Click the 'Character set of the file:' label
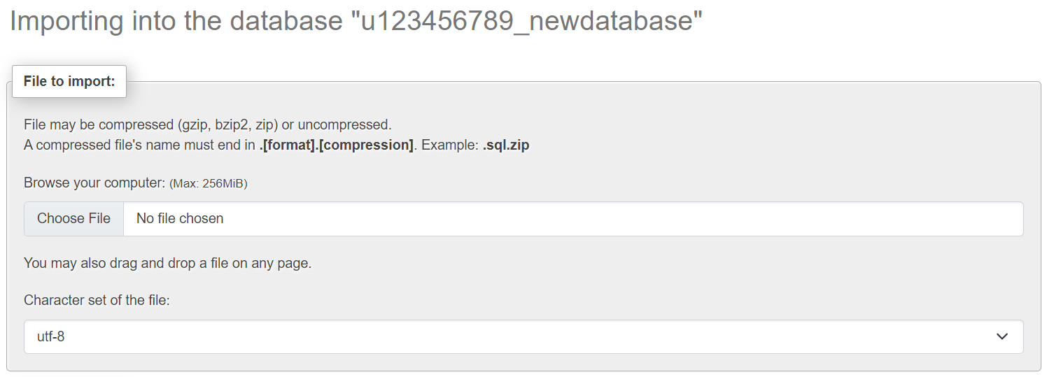This screenshot has height=377, width=1047. pos(97,300)
